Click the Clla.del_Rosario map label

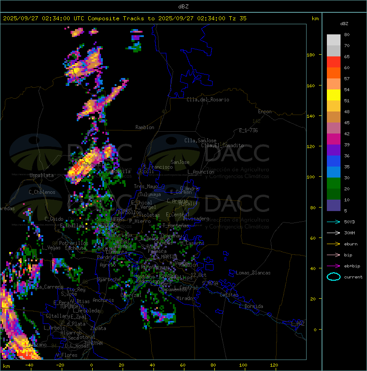208,100
